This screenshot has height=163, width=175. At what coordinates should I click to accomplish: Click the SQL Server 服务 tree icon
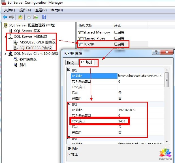click(11, 31)
